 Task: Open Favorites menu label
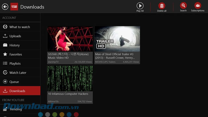click(x=16, y=54)
